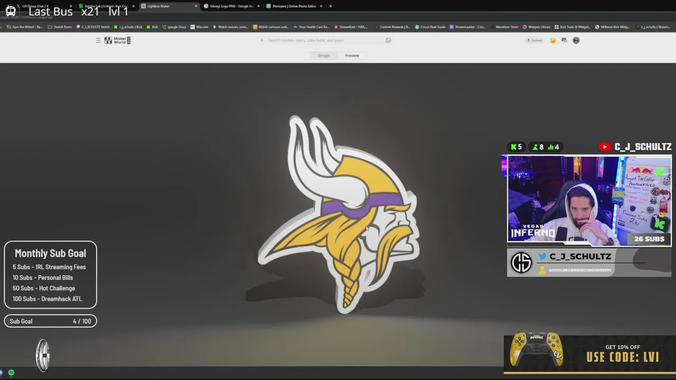Screen dimensions: 676x380
Task: Click the Spotify icon in taskbar
Action: [x=11, y=373]
